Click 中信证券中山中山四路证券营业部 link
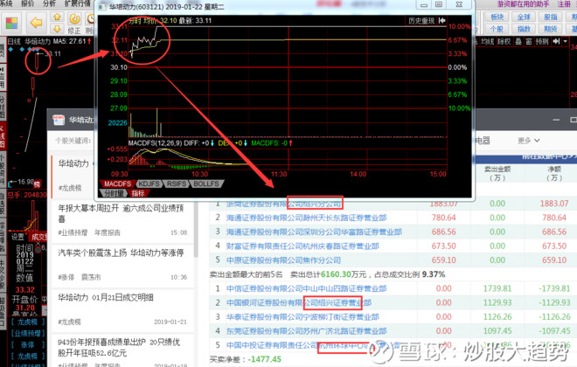Screen dimensions: 577x367 click(x=307, y=288)
